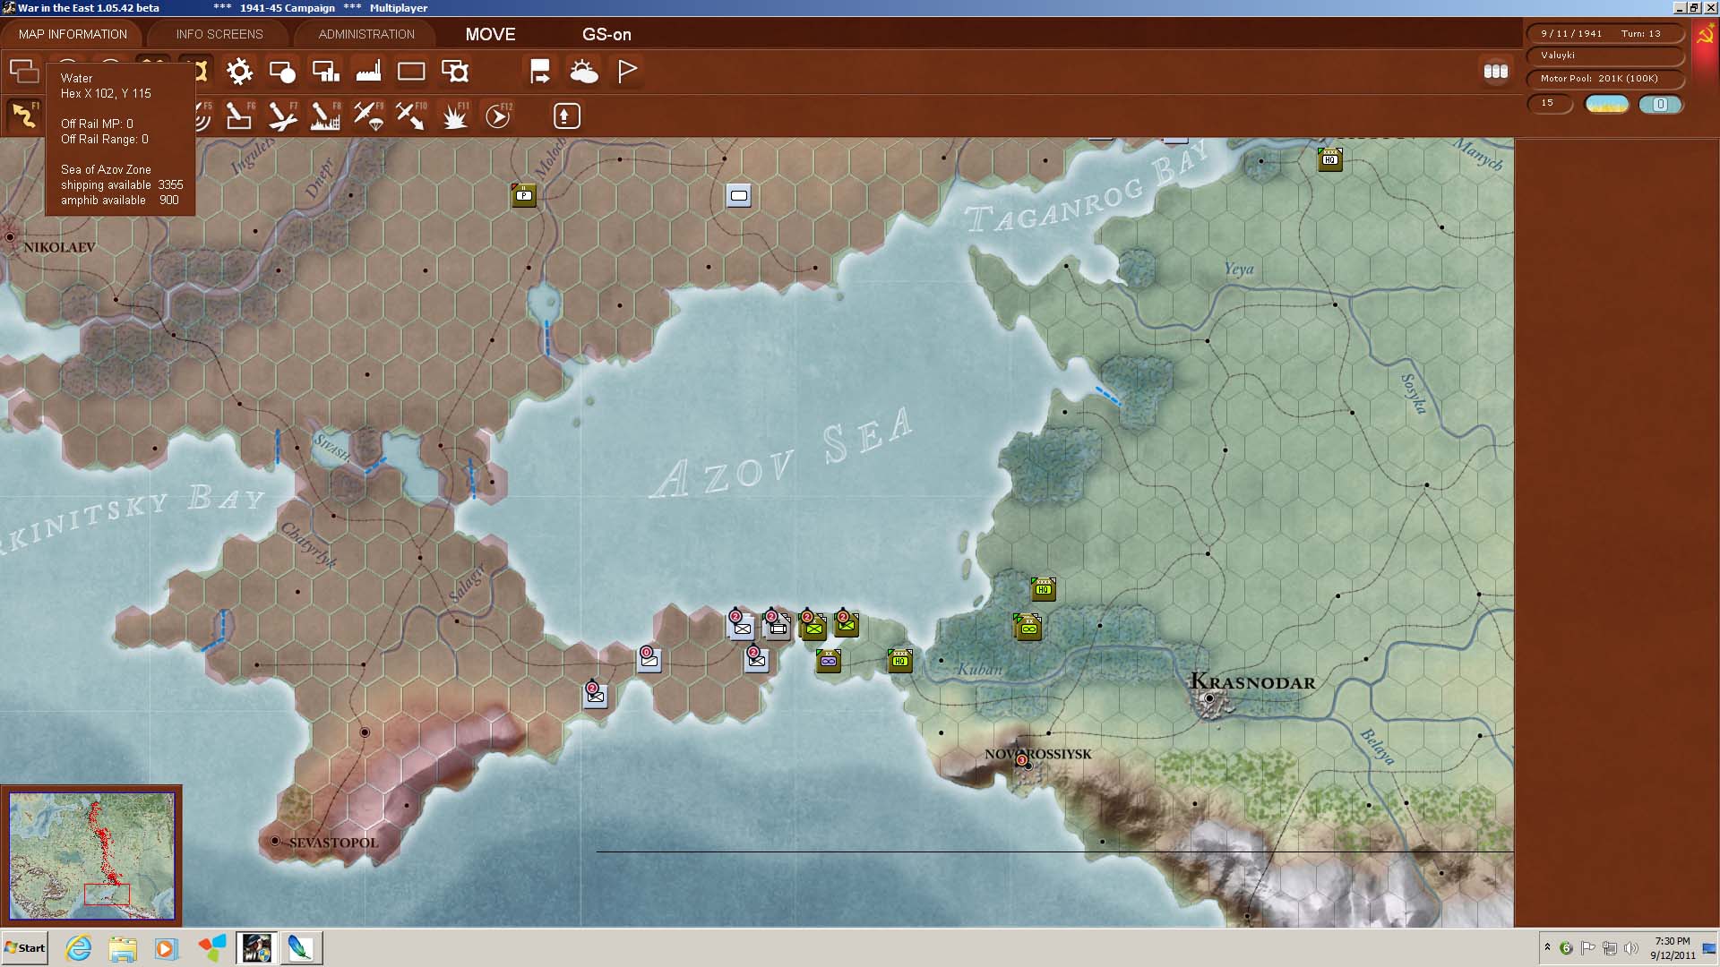This screenshot has width=1720, height=967.
Task: Click the boxed up-arrow toolbar icon
Action: click(567, 116)
